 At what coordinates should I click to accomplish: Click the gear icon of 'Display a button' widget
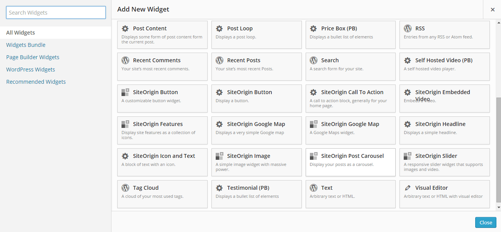219,92
